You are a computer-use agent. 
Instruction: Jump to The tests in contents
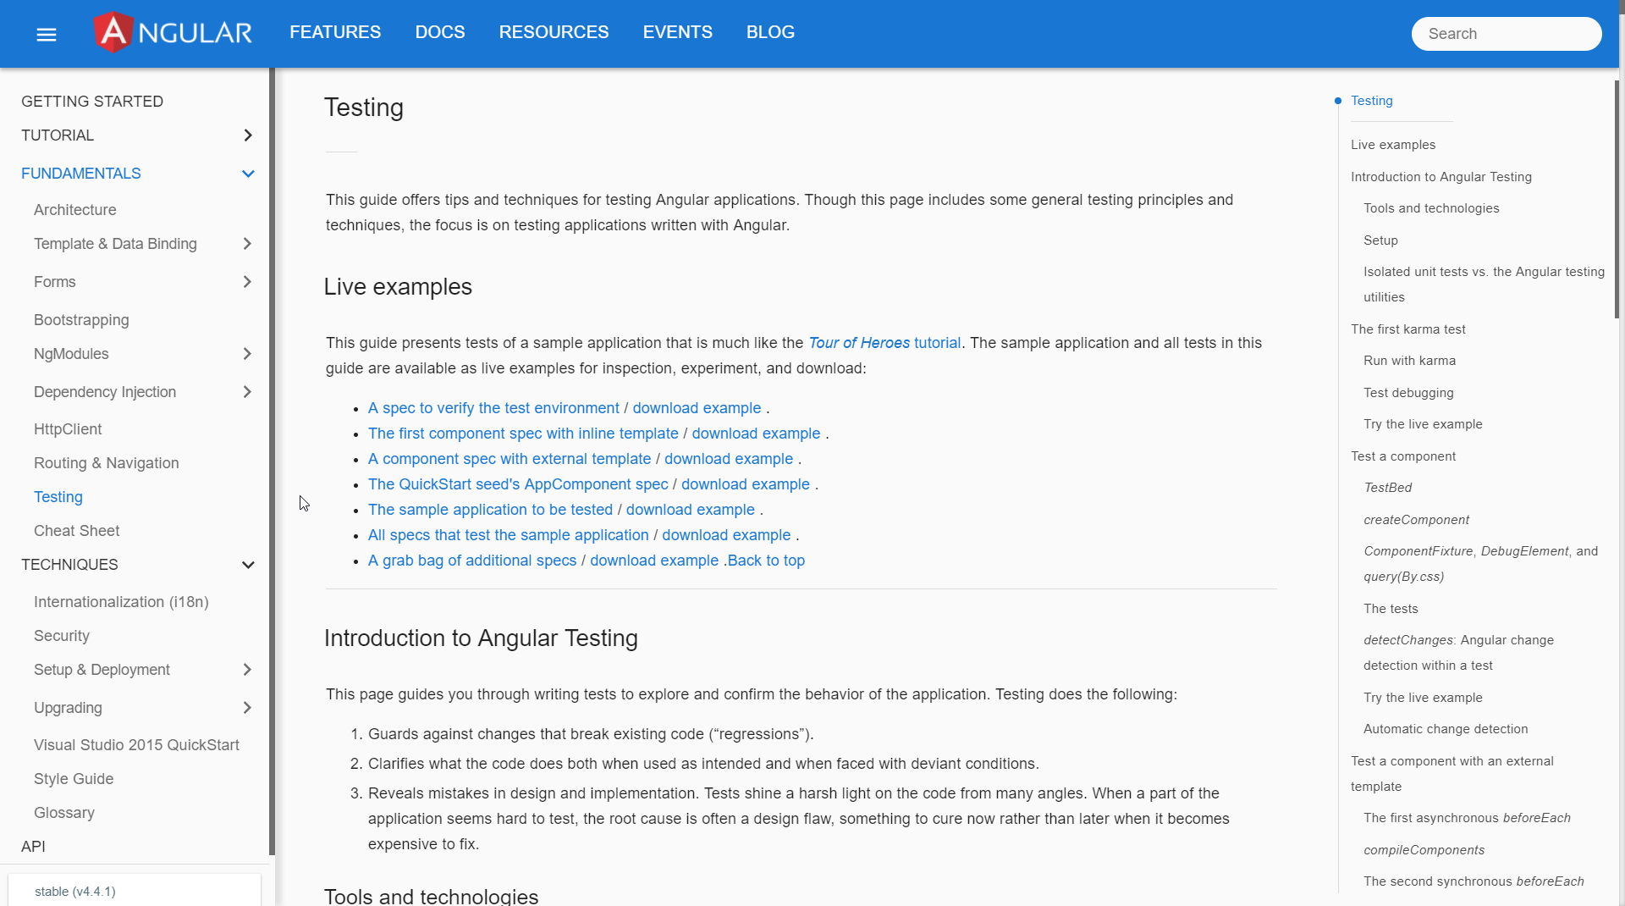(x=1391, y=609)
